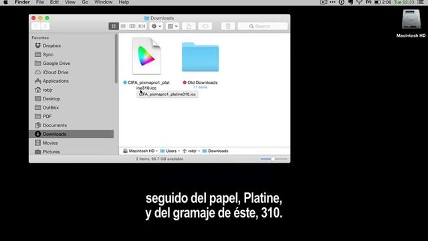Click the Old Downloads folder name

coord(202,82)
